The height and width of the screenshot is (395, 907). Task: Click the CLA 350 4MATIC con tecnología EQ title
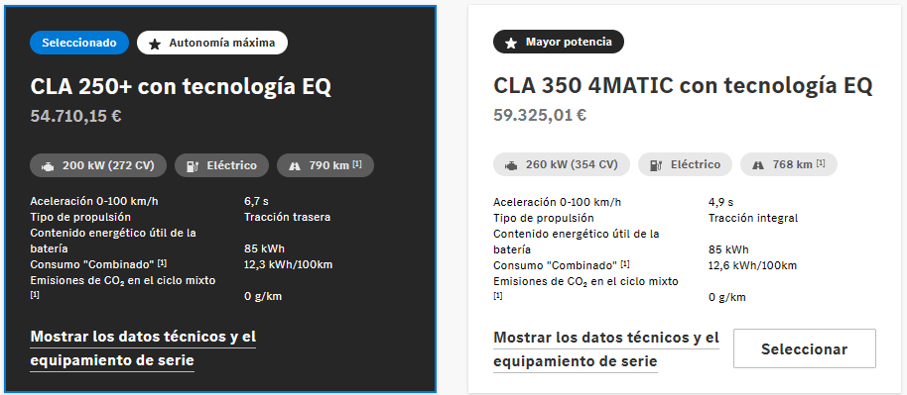683,86
